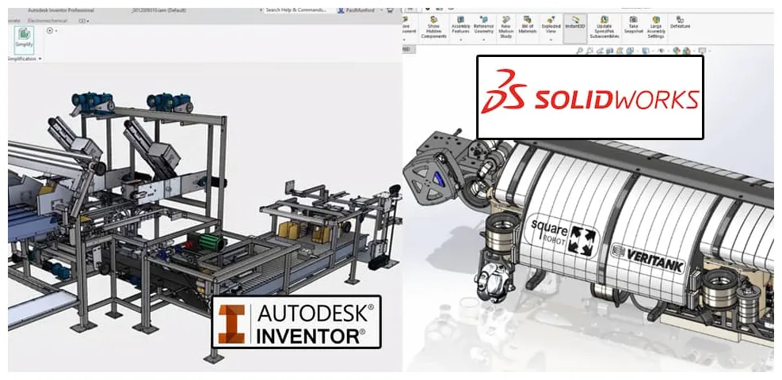This screenshot has width=782, height=380.
Task: Expand the Simplification panel dropdown
Action: click(40, 59)
